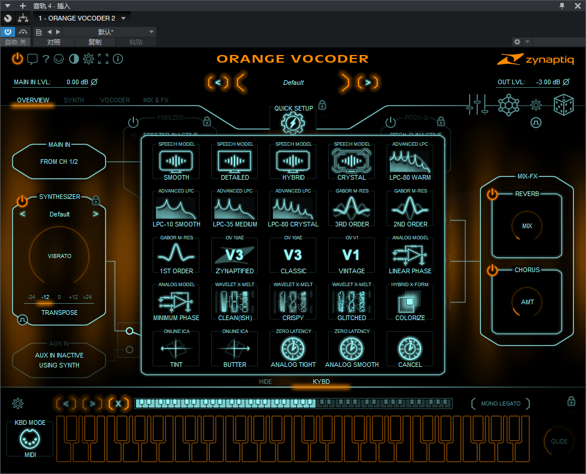Viewport: 586px width, 474px height.
Task: Choose the HYBRID speech model
Action: [294, 162]
